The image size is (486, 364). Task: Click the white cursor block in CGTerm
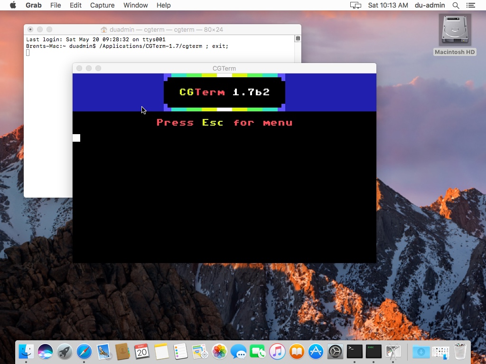point(76,138)
